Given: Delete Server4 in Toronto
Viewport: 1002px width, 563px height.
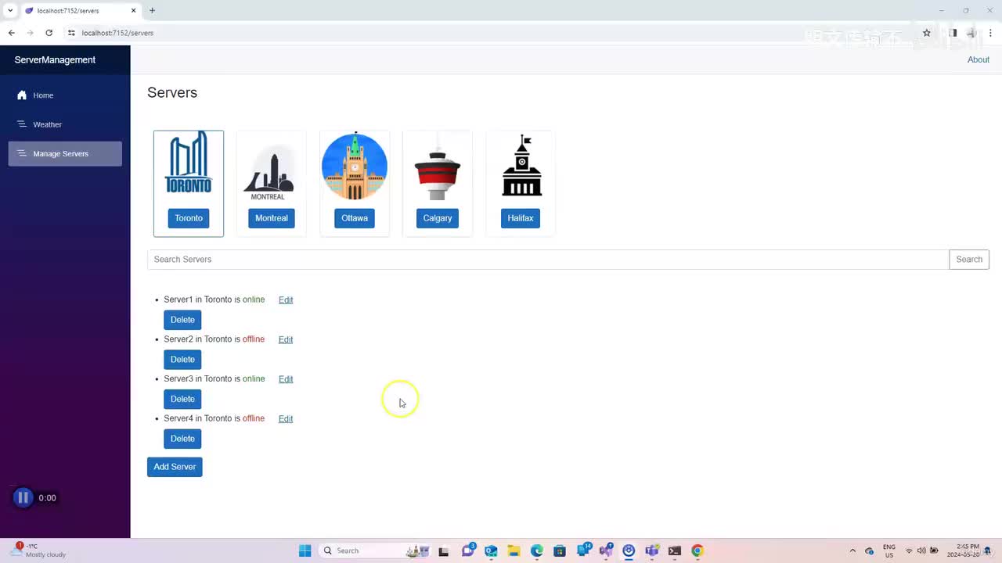Looking at the screenshot, I should click(182, 439).
